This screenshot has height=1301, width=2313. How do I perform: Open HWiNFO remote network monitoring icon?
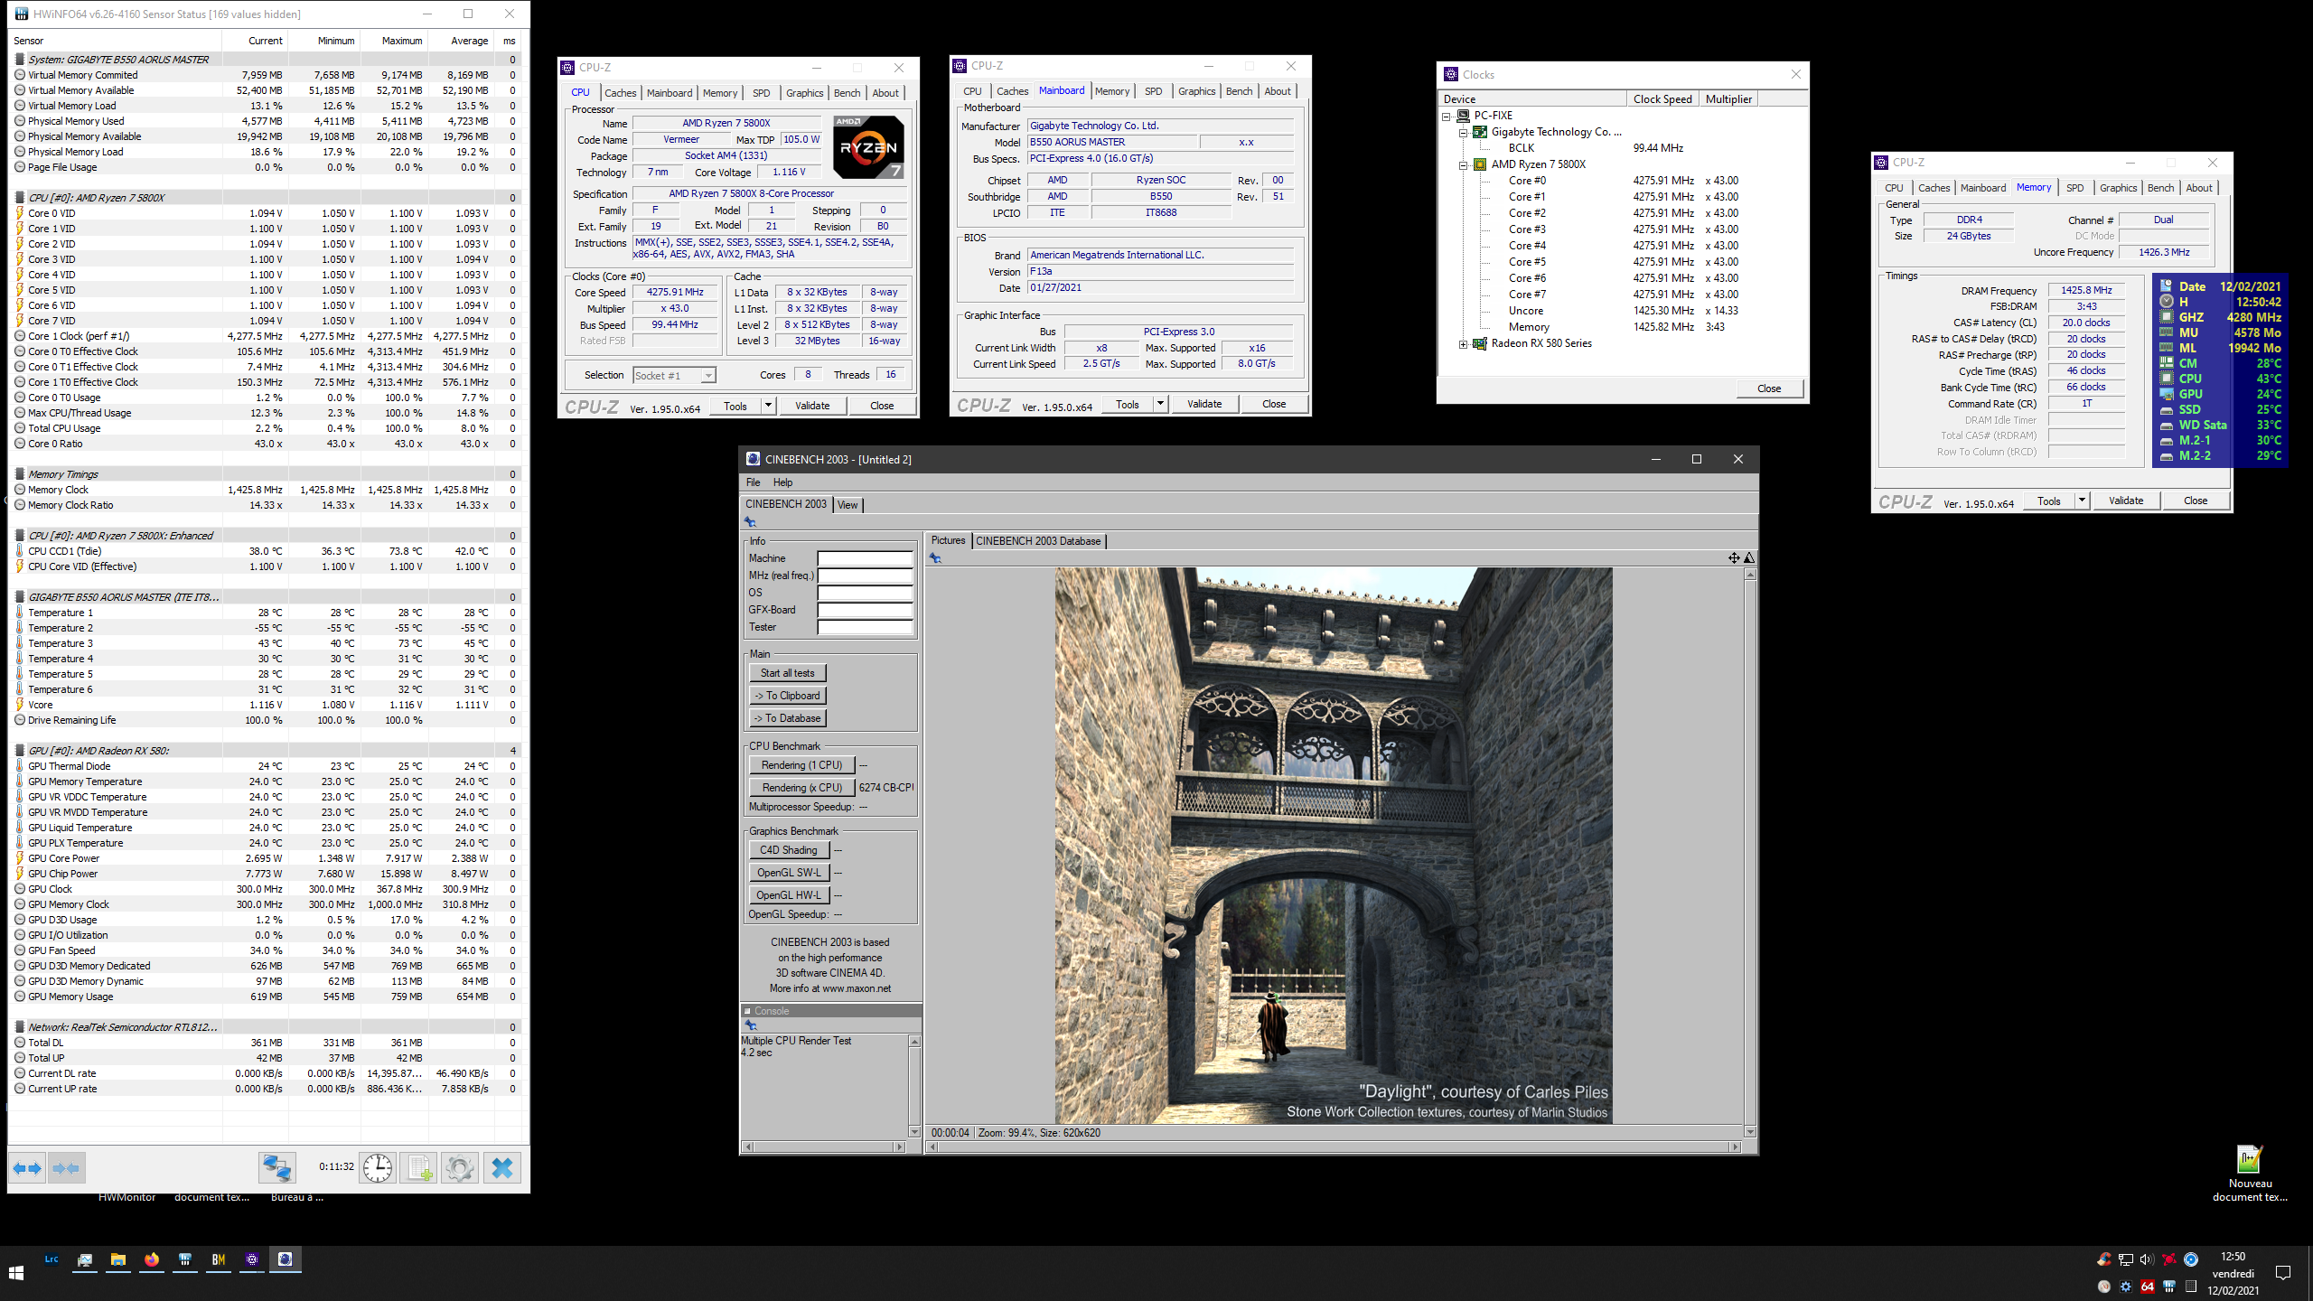[276, 1167]
